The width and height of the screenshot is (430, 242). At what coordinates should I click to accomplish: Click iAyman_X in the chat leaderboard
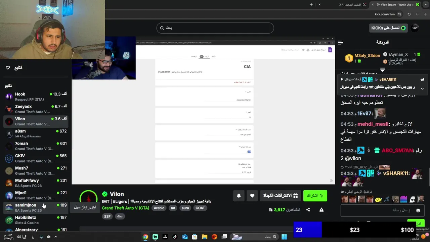[x=398, y=54]
